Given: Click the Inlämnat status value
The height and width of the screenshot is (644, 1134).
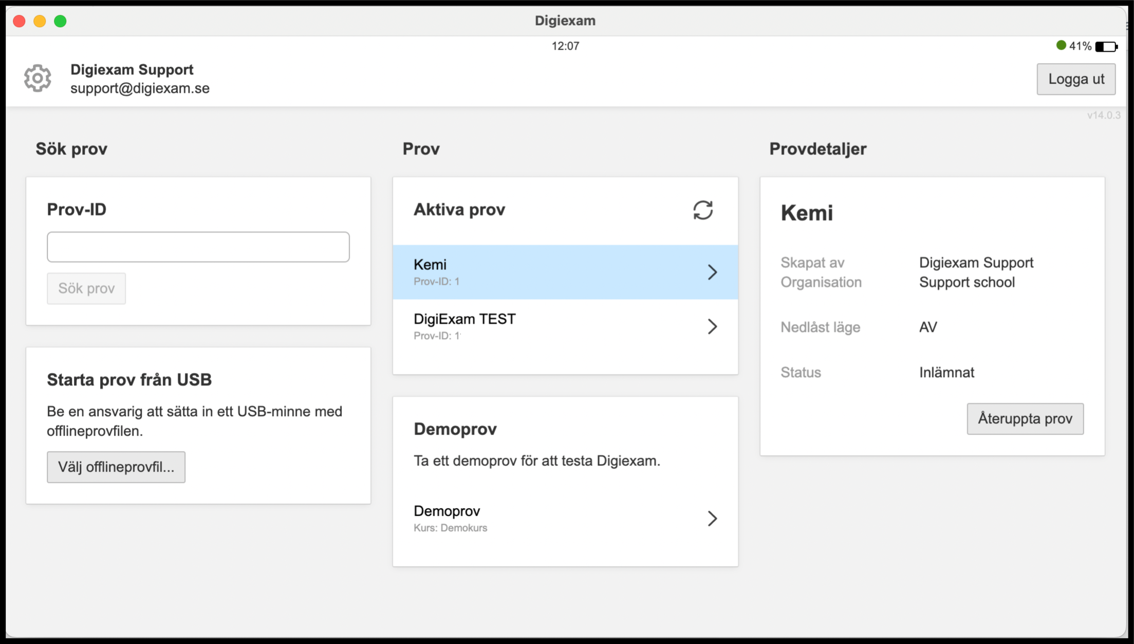Looking at the screenshot, I should [946, 372].
